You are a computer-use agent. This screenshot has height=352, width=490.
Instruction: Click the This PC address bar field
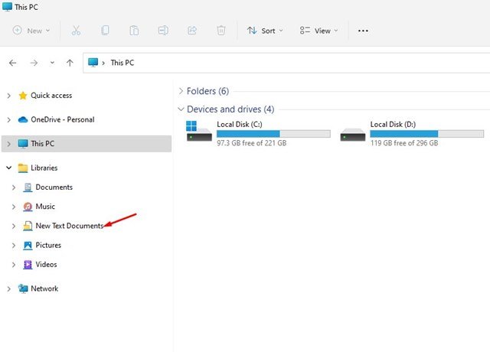[286, 63]
